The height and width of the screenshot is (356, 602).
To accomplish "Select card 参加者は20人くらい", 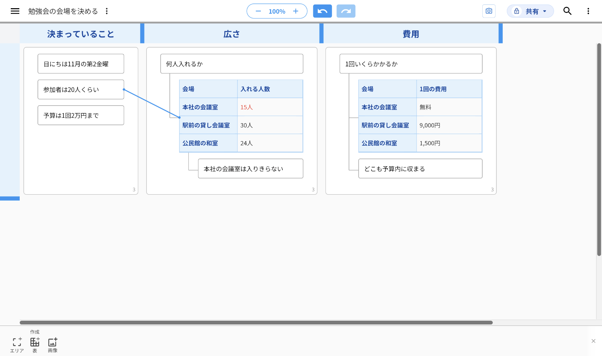I will tap(81, 90).
